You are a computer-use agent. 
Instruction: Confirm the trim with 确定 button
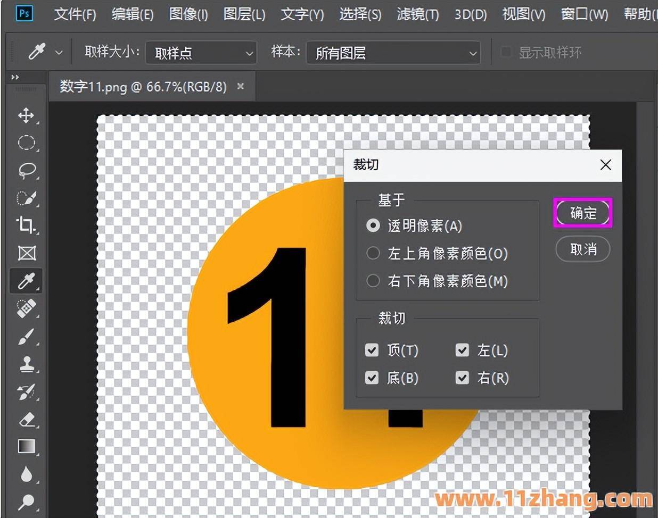click(583, 213)
